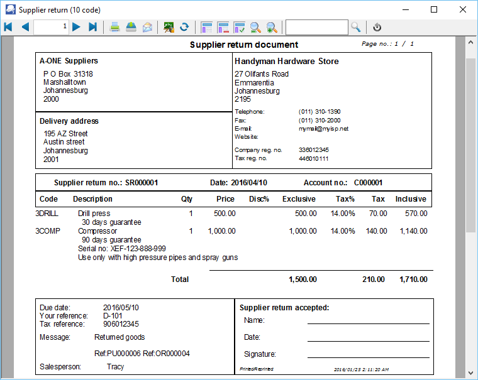Viewport: 478px width, 380px height.
Task: Click the zoom in magnifier icon
Action: 272,27
